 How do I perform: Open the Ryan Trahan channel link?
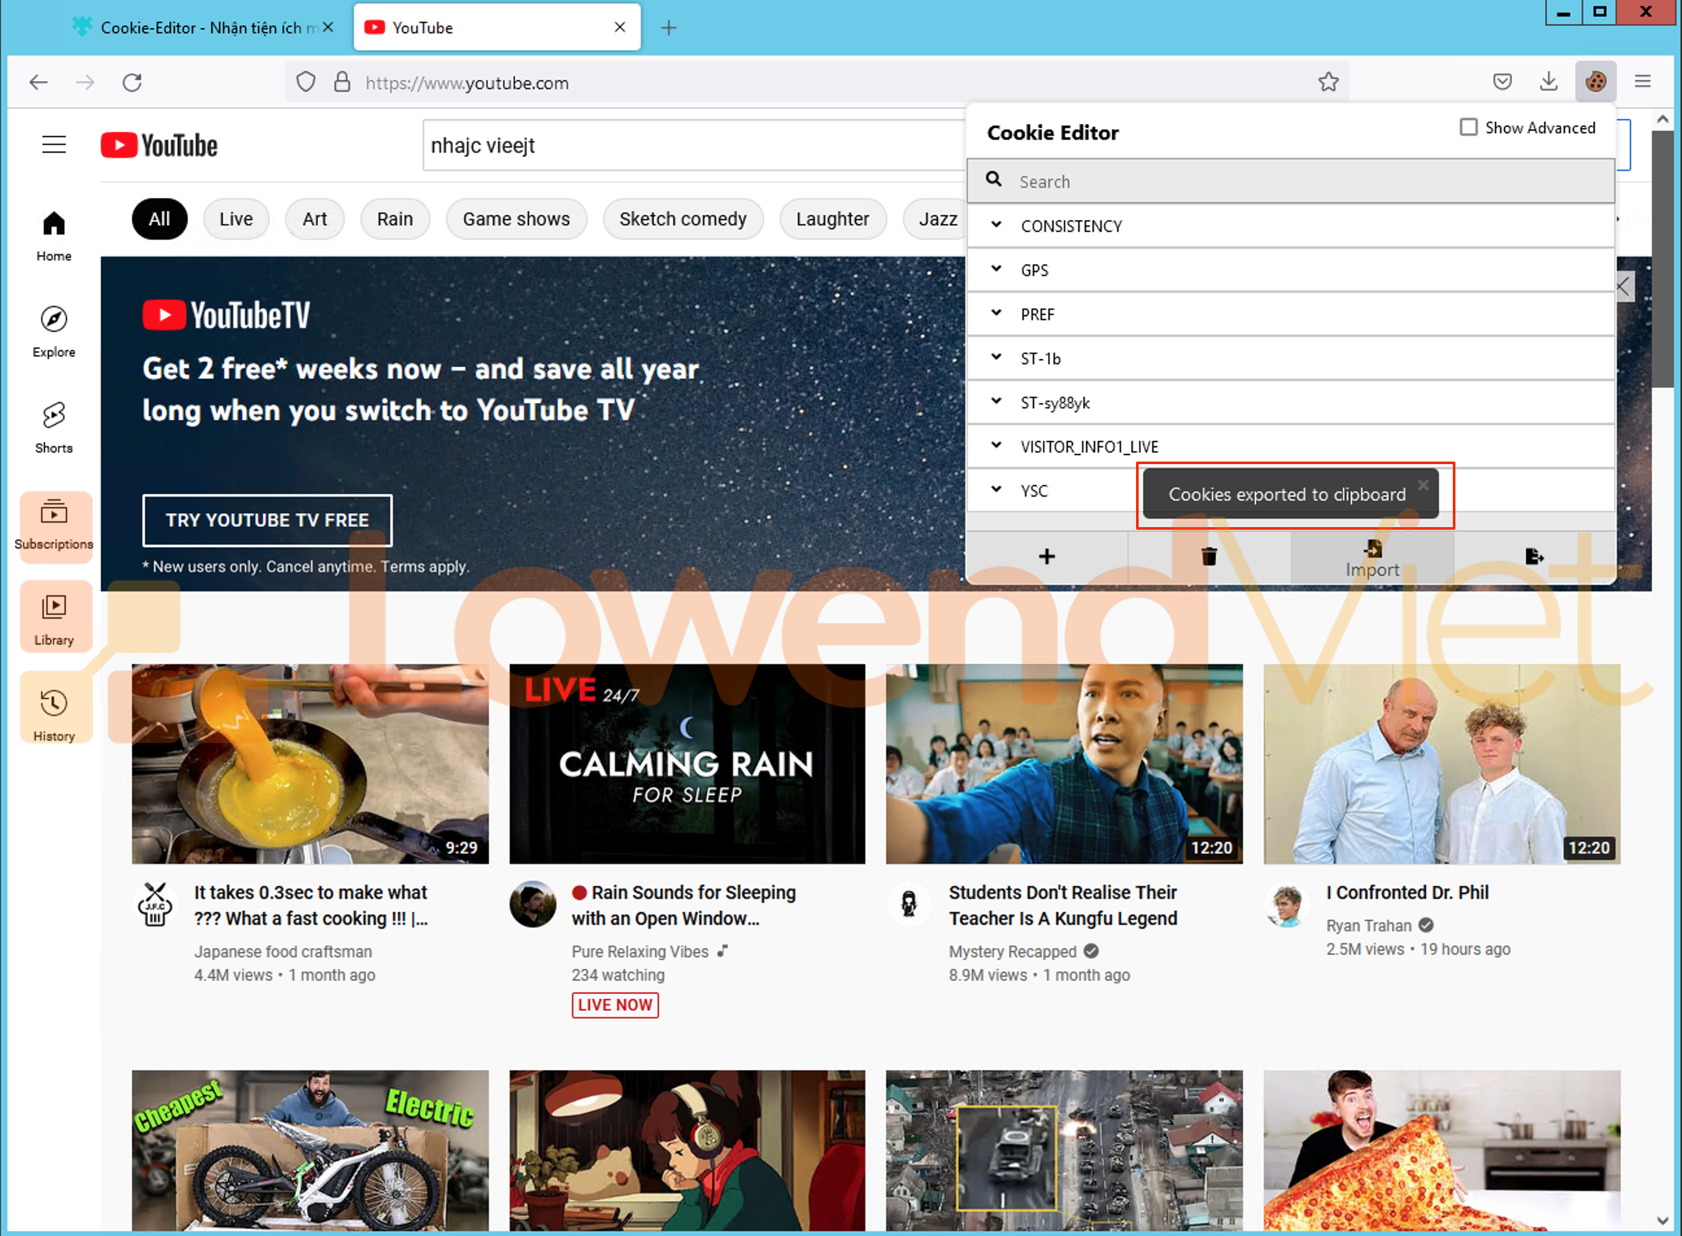coord(1368,926)
